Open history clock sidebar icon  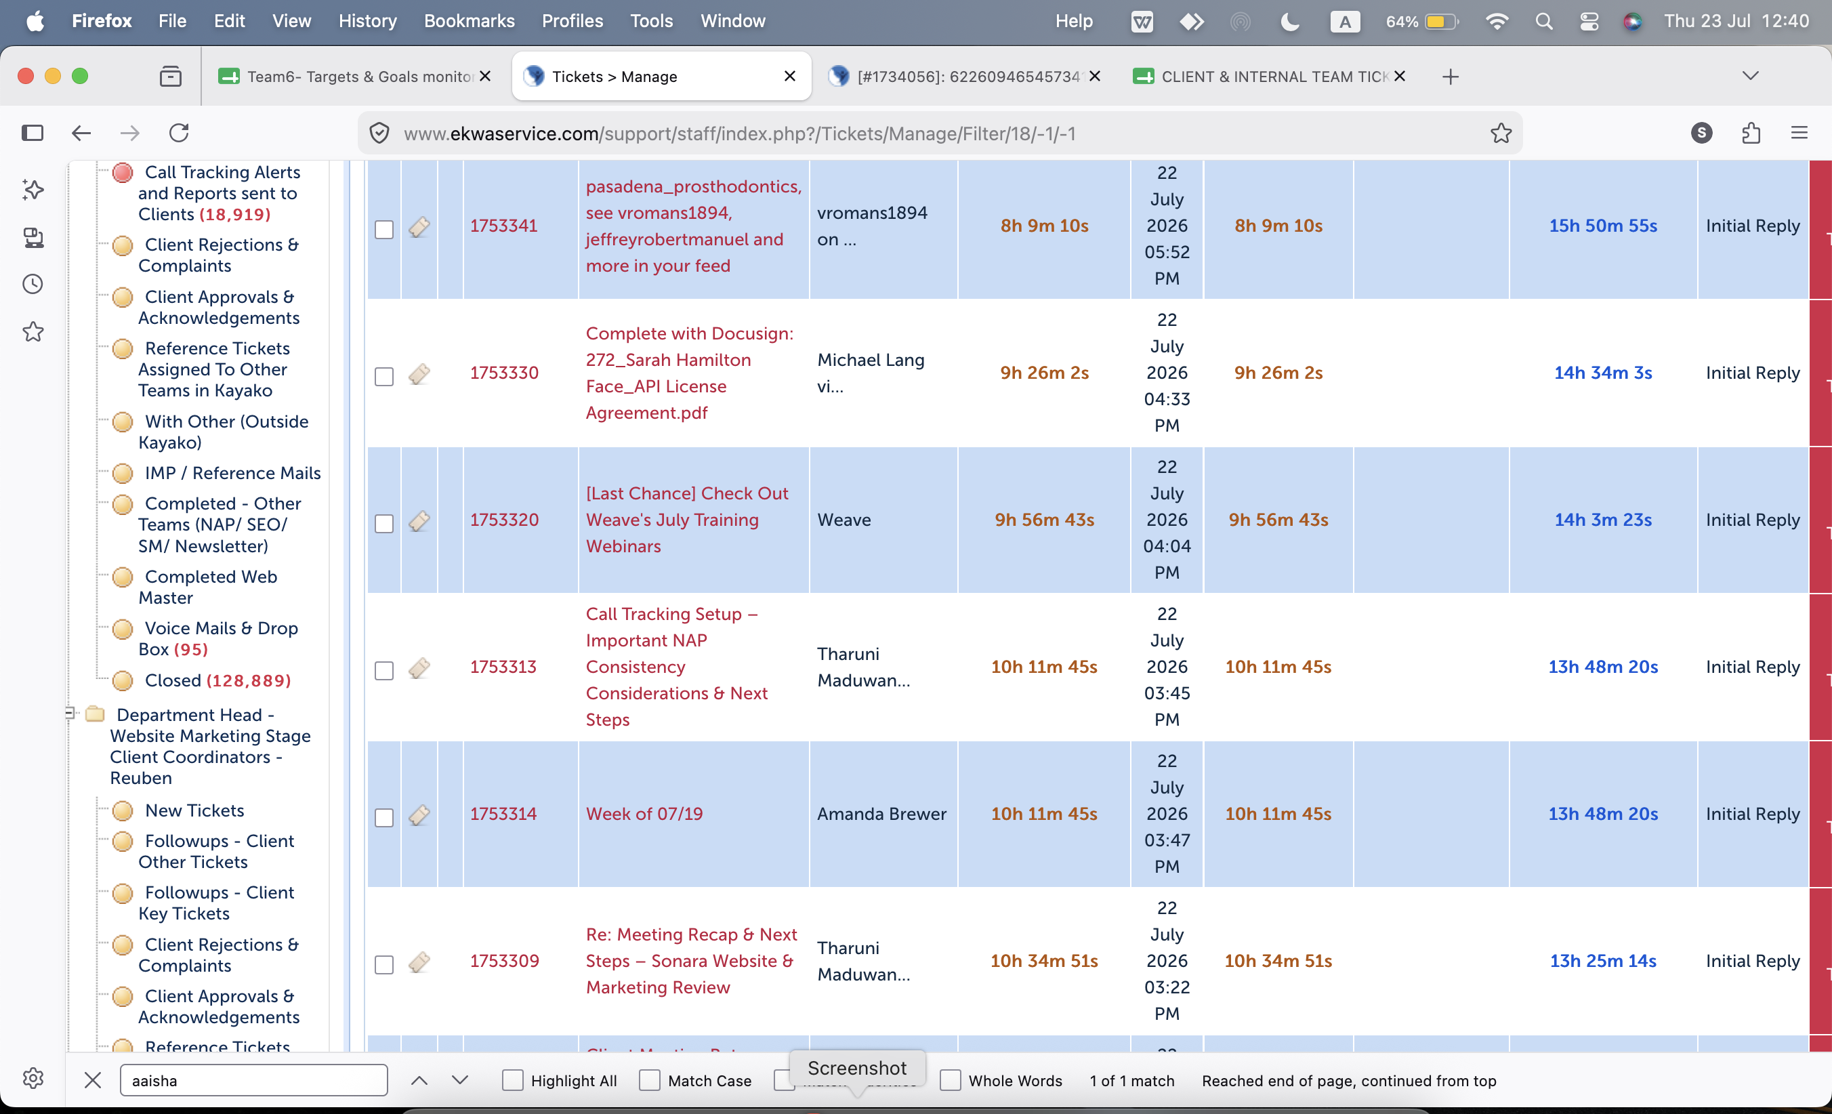coord(33,284)
